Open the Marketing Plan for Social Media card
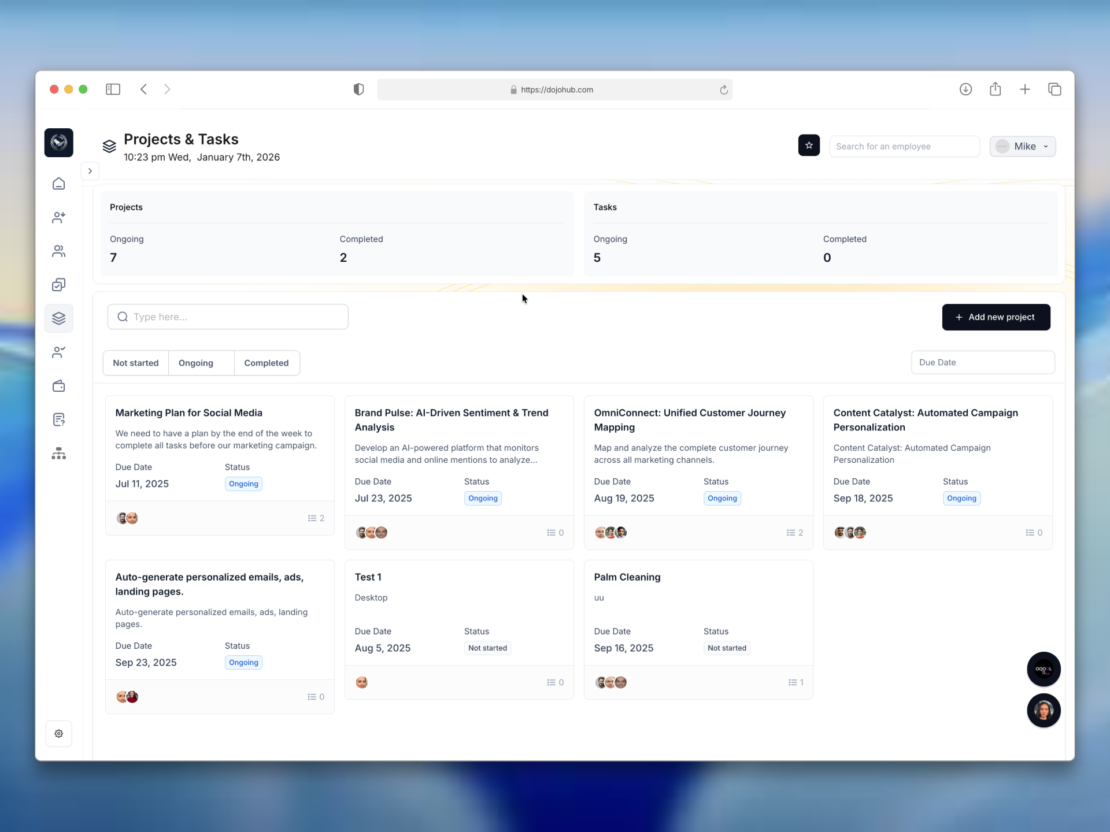Image resolution: width=1110 pixels, height=832 pixels. 188,413
